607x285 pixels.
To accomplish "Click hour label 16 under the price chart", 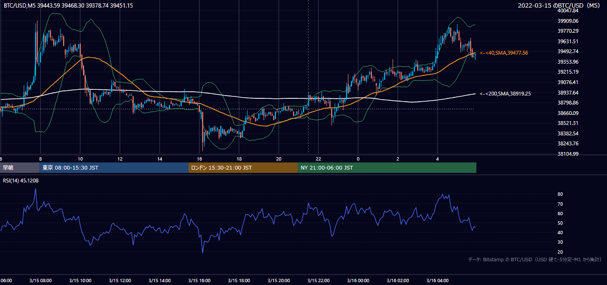I will [x=199, y=159].
